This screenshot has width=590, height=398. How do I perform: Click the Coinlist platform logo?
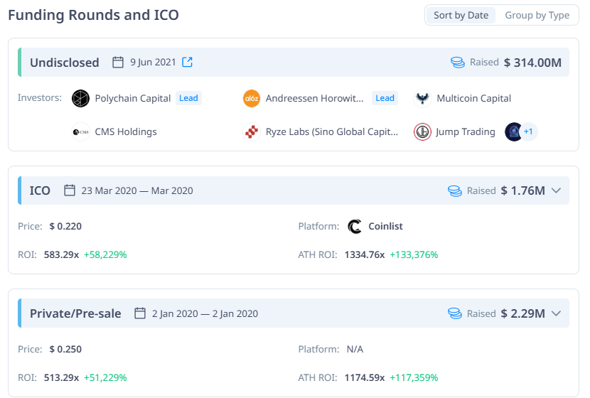(x=355, y=226)
